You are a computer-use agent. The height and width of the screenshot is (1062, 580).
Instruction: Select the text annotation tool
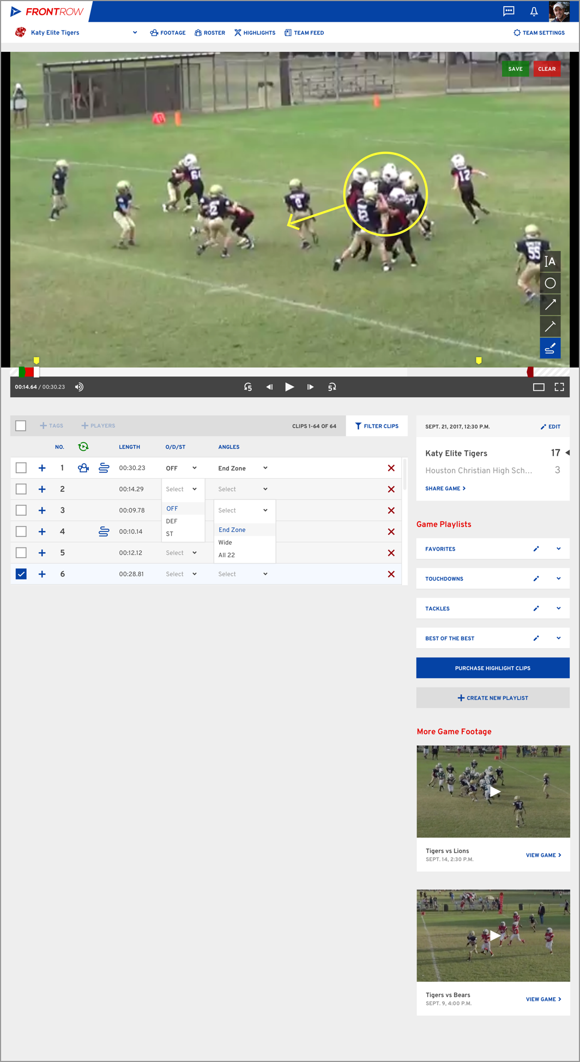tap(550, 261)
